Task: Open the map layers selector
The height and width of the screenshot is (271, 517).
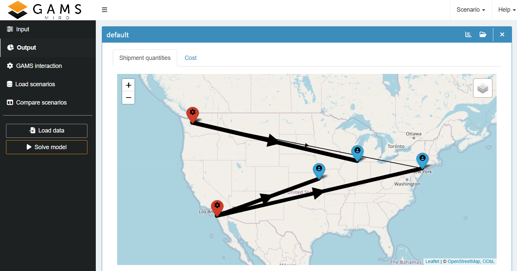Action: [x=483, y=88]
